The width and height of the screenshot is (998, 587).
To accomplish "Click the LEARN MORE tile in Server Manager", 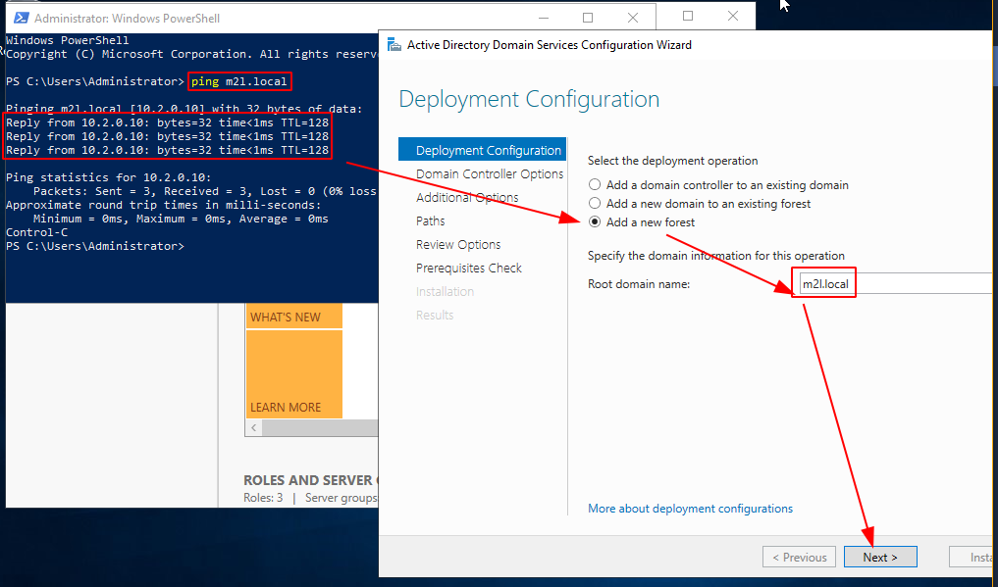I will point(294,374).
